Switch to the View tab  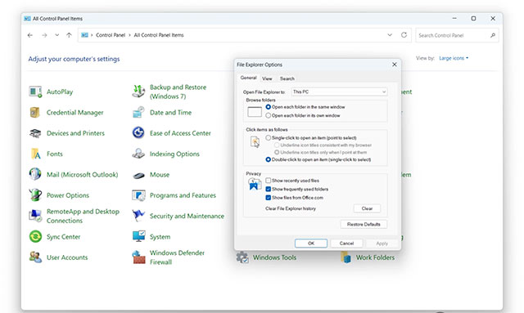pyautogui.click(x=267, y=78)
